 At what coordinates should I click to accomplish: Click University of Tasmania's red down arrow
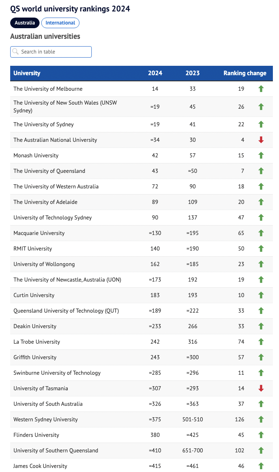click(261, 388)
